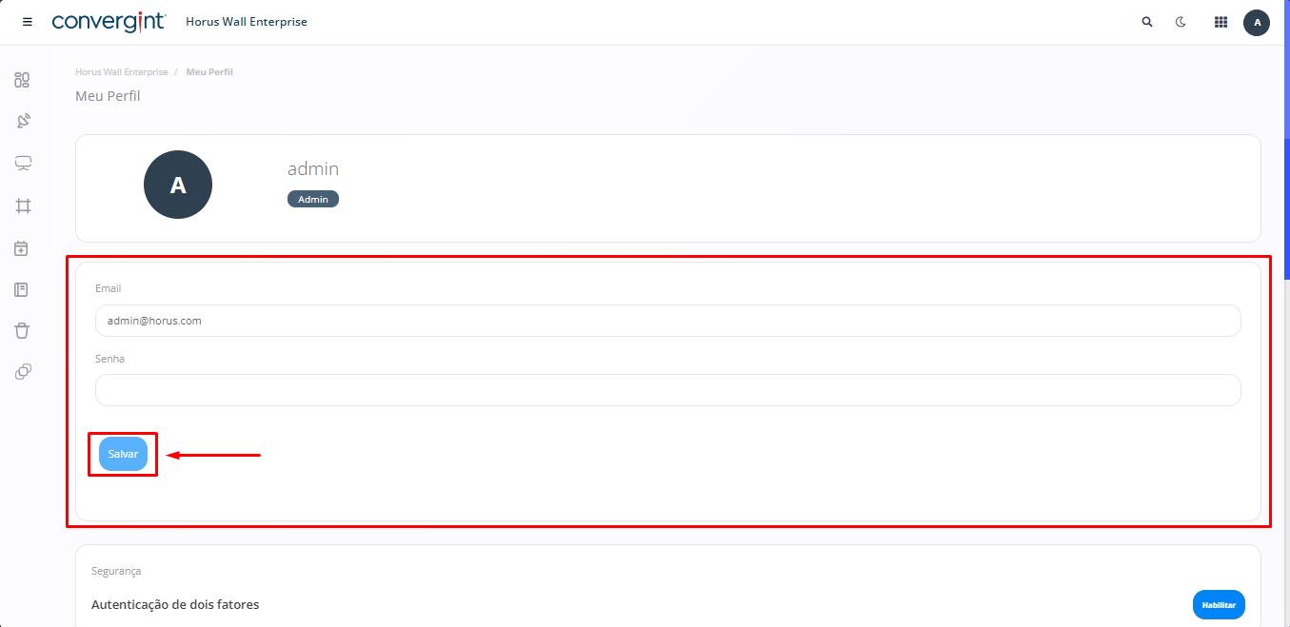The image size is (1290, 627).
Task: Open the apps grid menu
Action: pos(1221,22)
